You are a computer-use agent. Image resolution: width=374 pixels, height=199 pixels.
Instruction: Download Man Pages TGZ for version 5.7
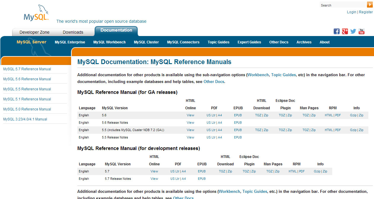point(269,171)
